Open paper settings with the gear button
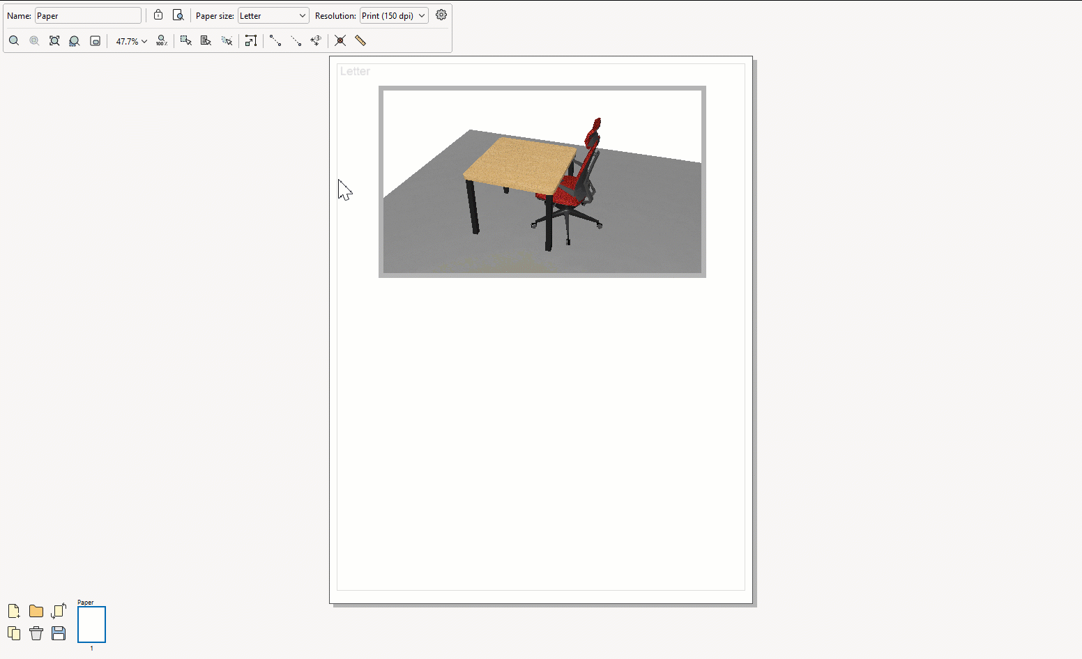Image resolution: width=1082 pixels, height=659 pixels. [x=441, y=14]
